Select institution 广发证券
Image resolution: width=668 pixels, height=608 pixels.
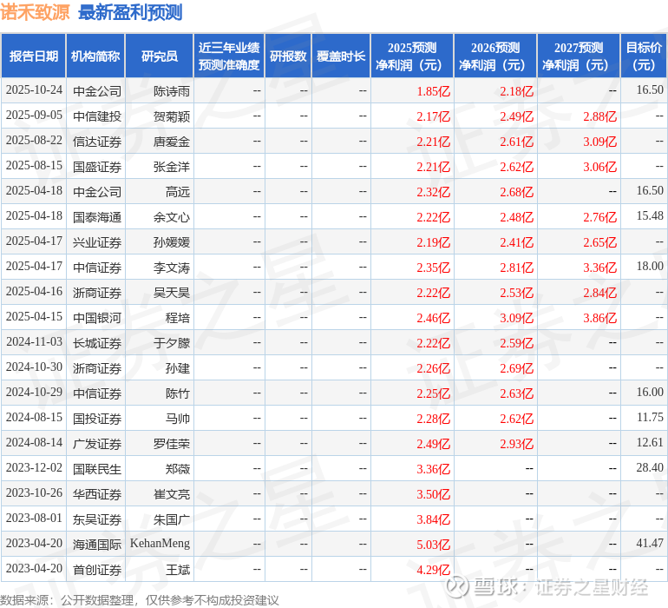(97, 443)
